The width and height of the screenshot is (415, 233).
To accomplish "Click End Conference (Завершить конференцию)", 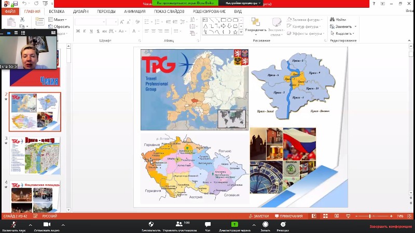I will click(391, 226).
